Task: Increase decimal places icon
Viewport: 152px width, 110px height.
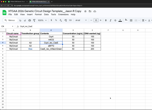Action: coord(65,20)
